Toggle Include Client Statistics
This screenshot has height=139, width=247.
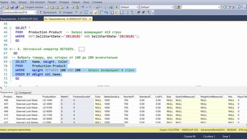[106, 12]
